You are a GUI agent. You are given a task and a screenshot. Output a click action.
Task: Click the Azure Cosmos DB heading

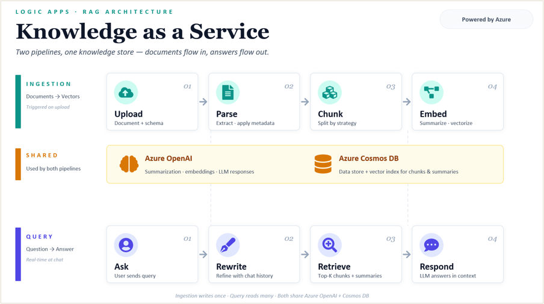(x=368, y=158)
